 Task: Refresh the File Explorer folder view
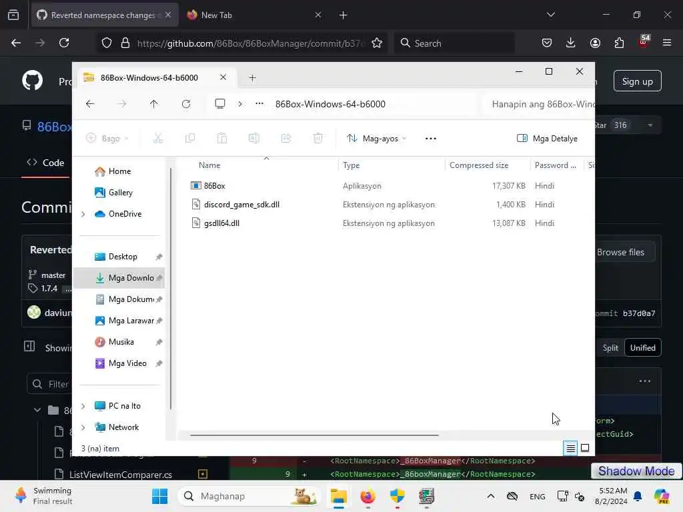186,104
